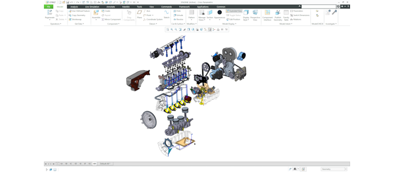Toggle the Exploded View button
The height and width of the screenshot is (172, 394).
point(234,11)
